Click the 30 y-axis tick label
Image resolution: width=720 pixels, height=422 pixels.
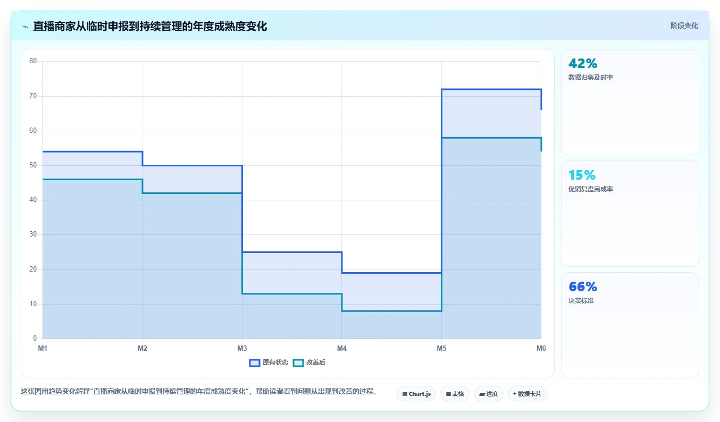click(33, 234)
